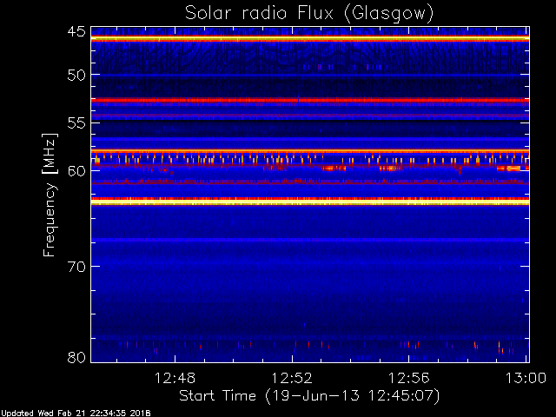This screenshot has height=417, width=556.
Task: Click the 13:00 time tick label
Action: click(526, 378)
